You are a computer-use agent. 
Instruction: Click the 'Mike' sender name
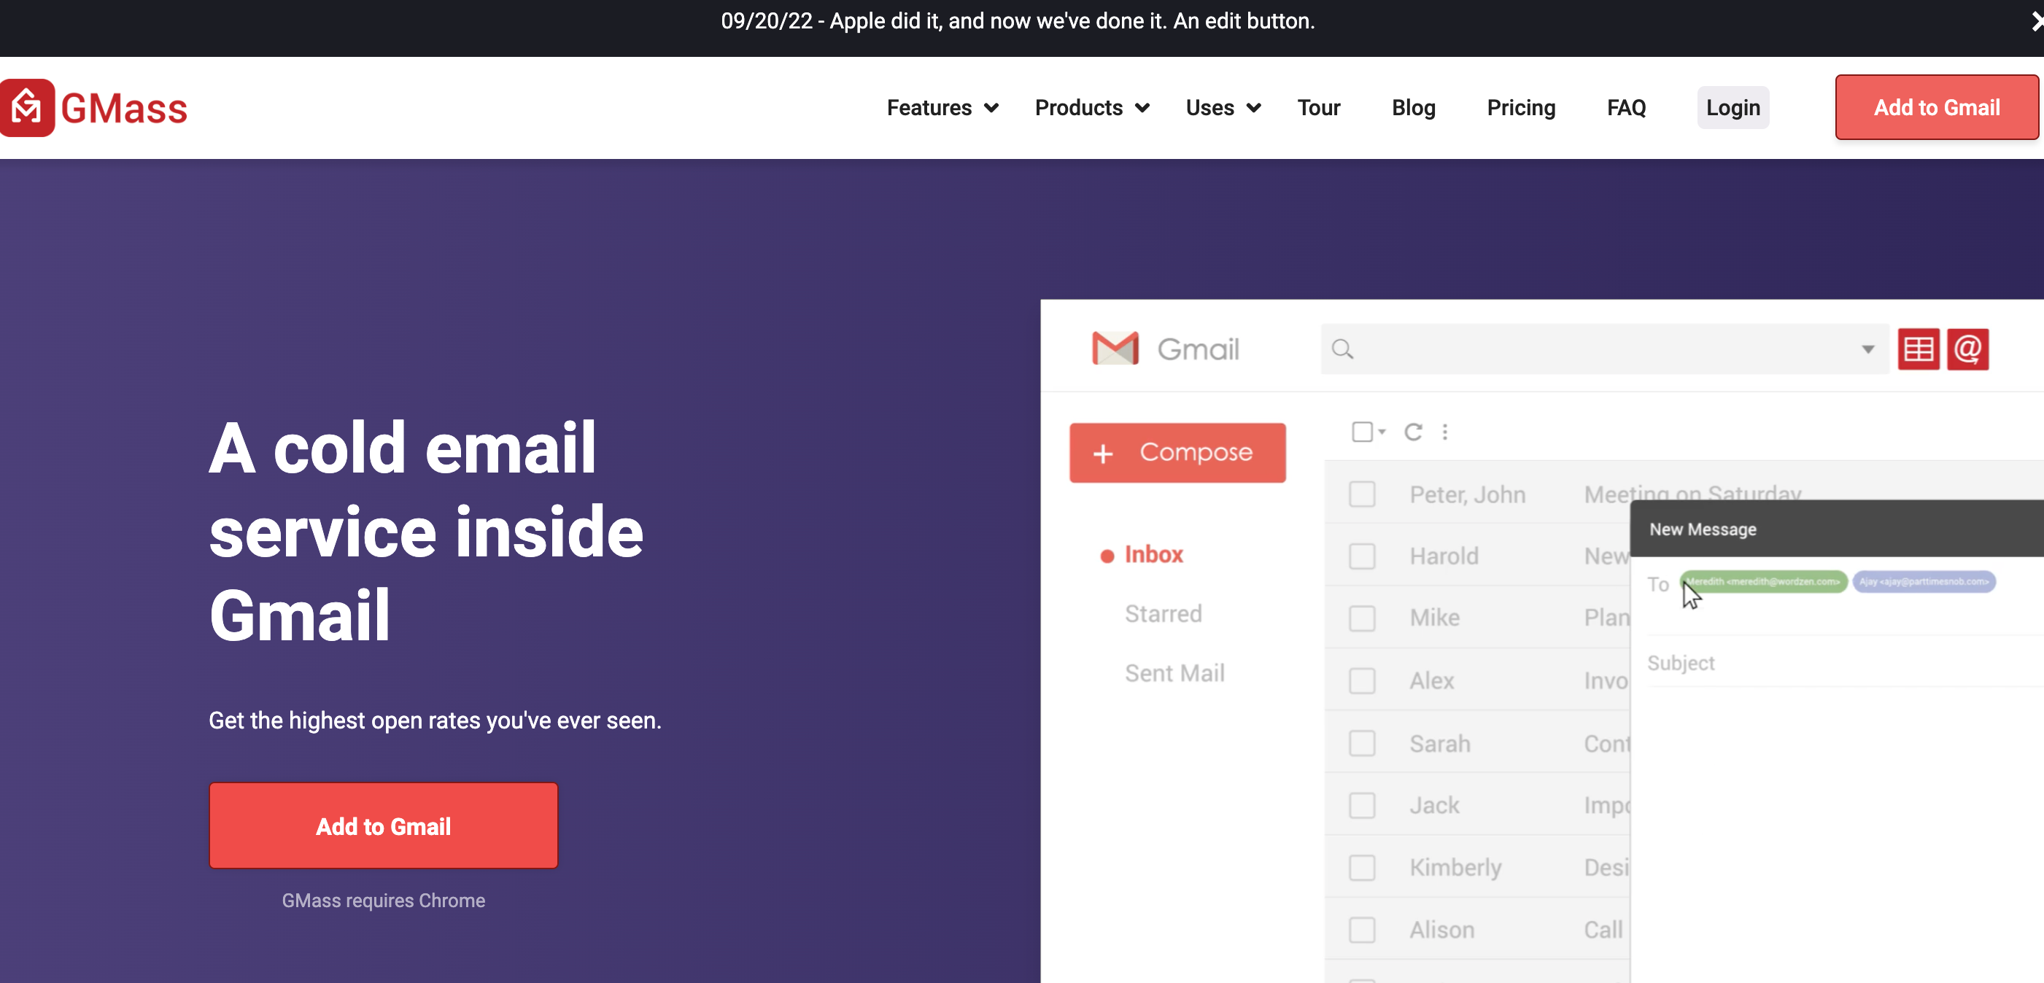pyautogui.click(x=1434, y=618)
